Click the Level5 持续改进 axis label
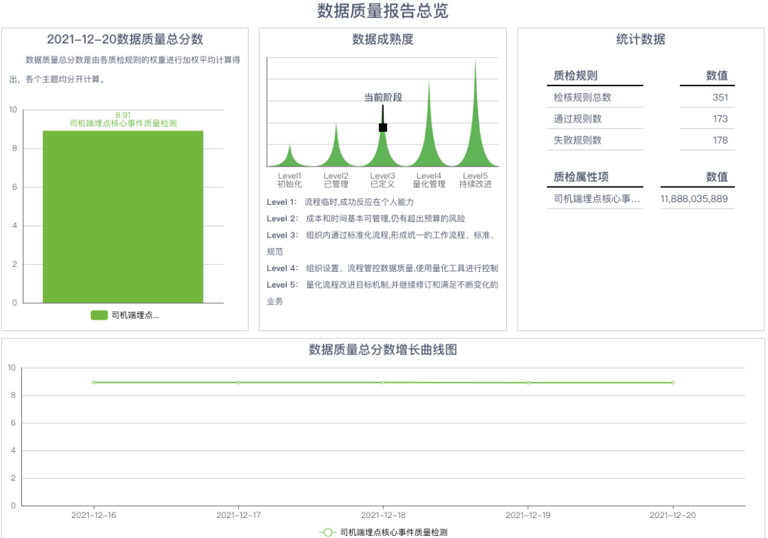768x538 pixels. 475,180
